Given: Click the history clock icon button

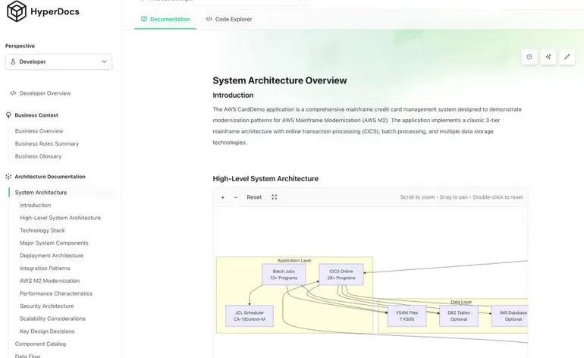Looking at the screenshot, I should 529,57.
